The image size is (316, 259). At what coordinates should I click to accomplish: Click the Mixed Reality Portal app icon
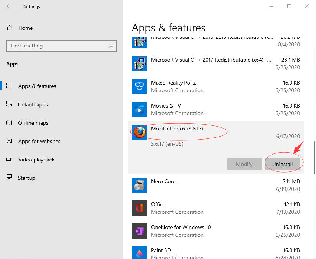click(x=140, y=86)
